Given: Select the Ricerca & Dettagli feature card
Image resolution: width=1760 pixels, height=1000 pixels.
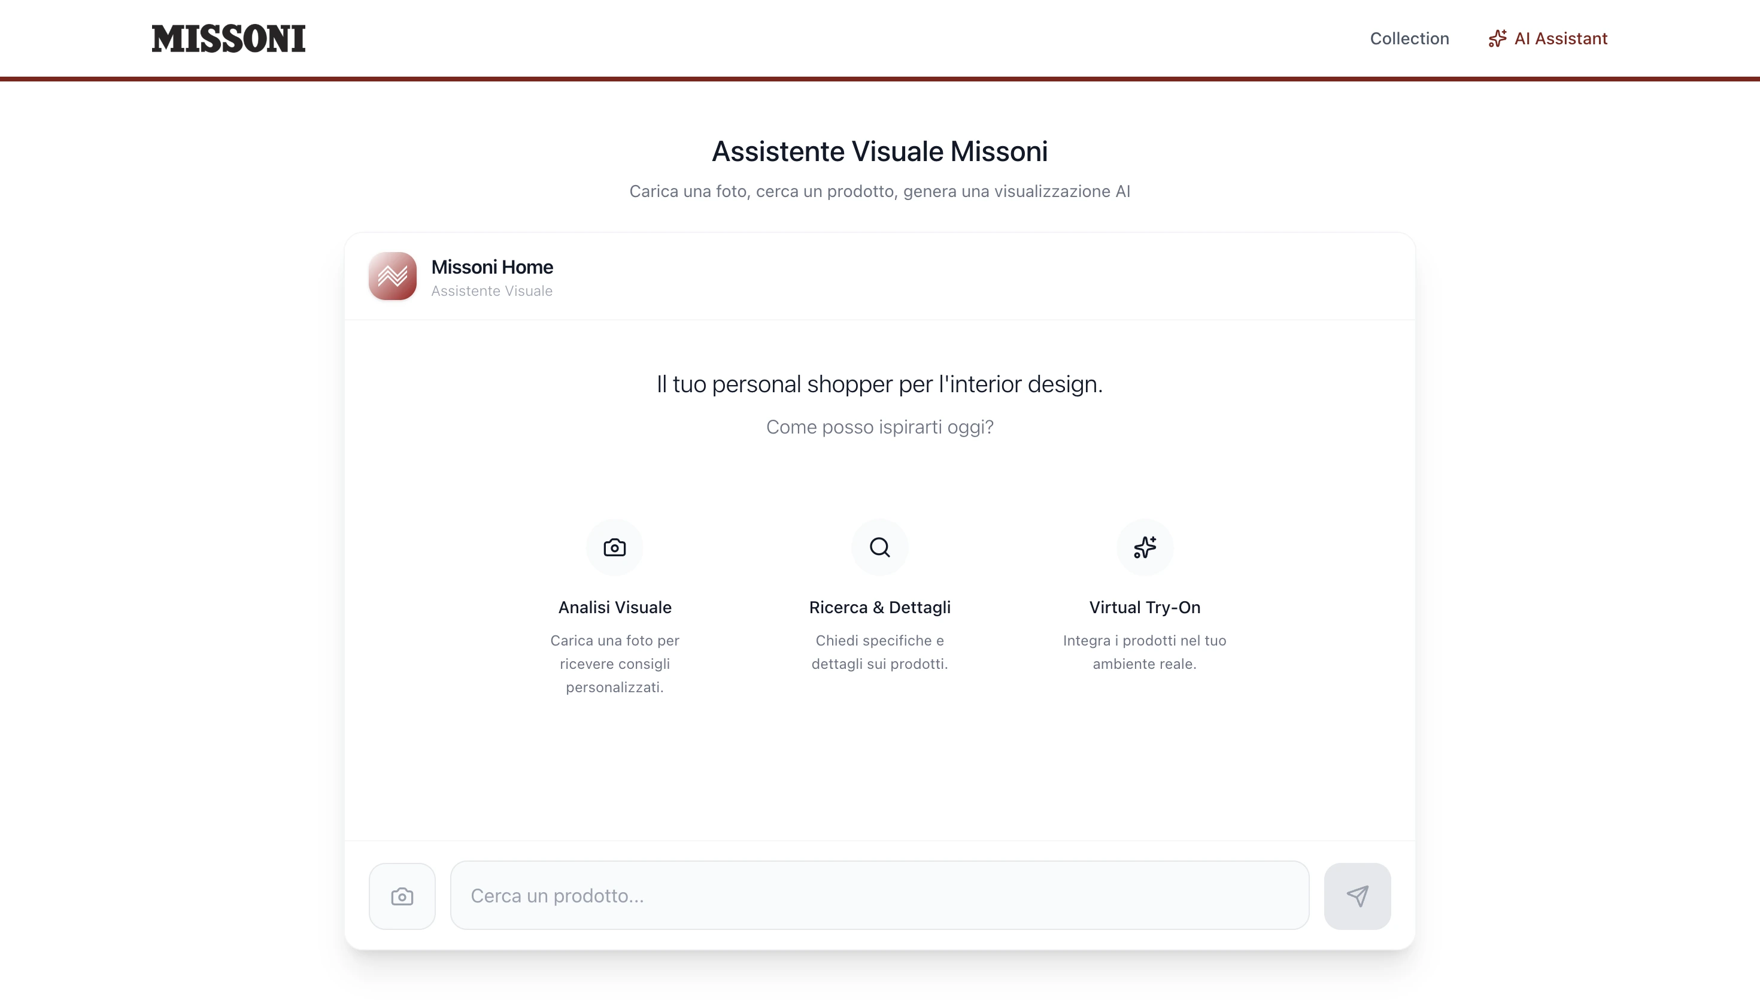Looking at the screenshot, I should tap(879, 608).
